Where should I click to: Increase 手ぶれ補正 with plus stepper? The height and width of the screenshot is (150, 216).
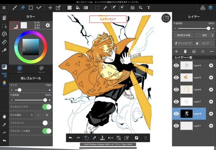[47, 115]
